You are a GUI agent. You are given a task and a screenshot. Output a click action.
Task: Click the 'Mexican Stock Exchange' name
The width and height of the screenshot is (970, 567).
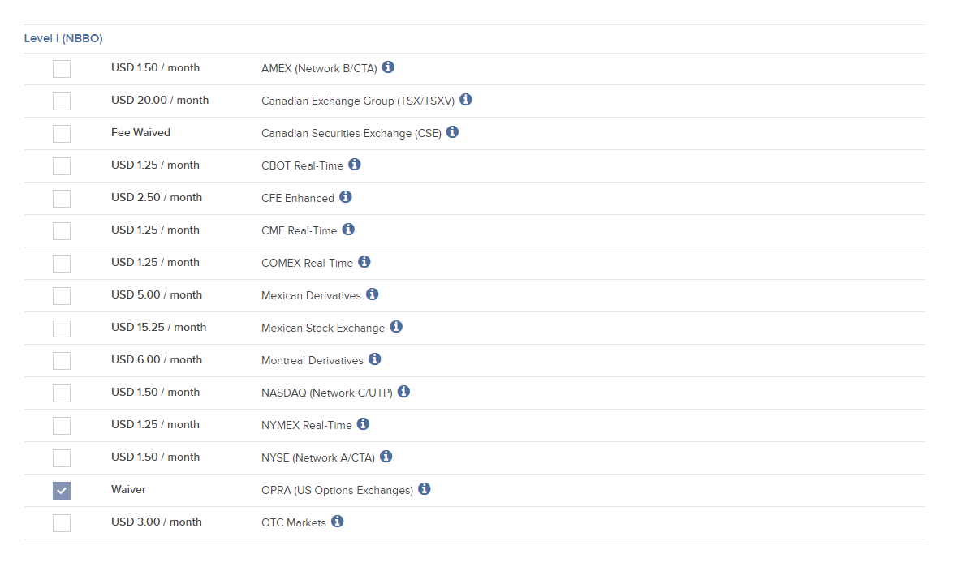pos(323,328)
